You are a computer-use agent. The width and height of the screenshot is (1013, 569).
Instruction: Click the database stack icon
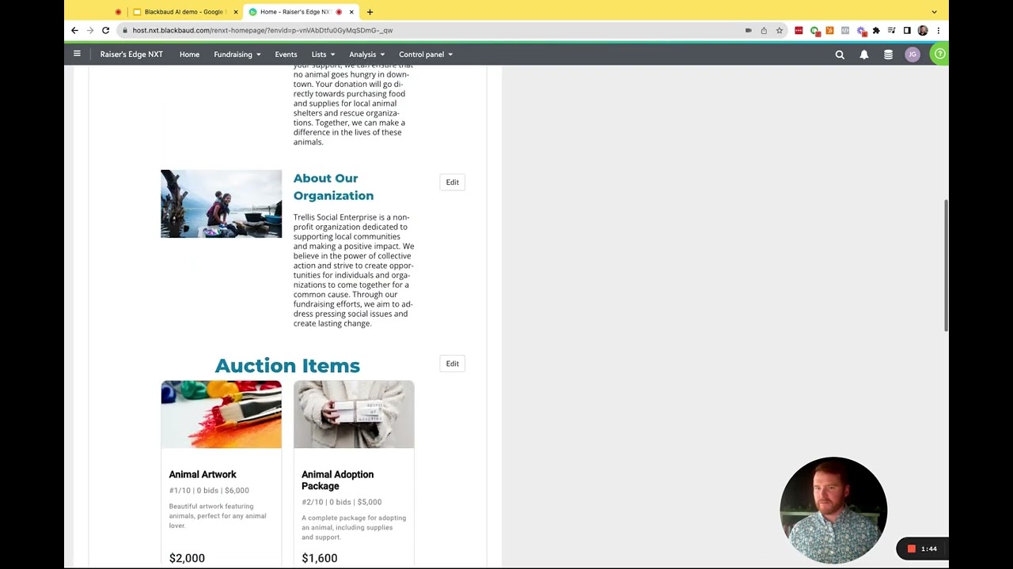888,55
